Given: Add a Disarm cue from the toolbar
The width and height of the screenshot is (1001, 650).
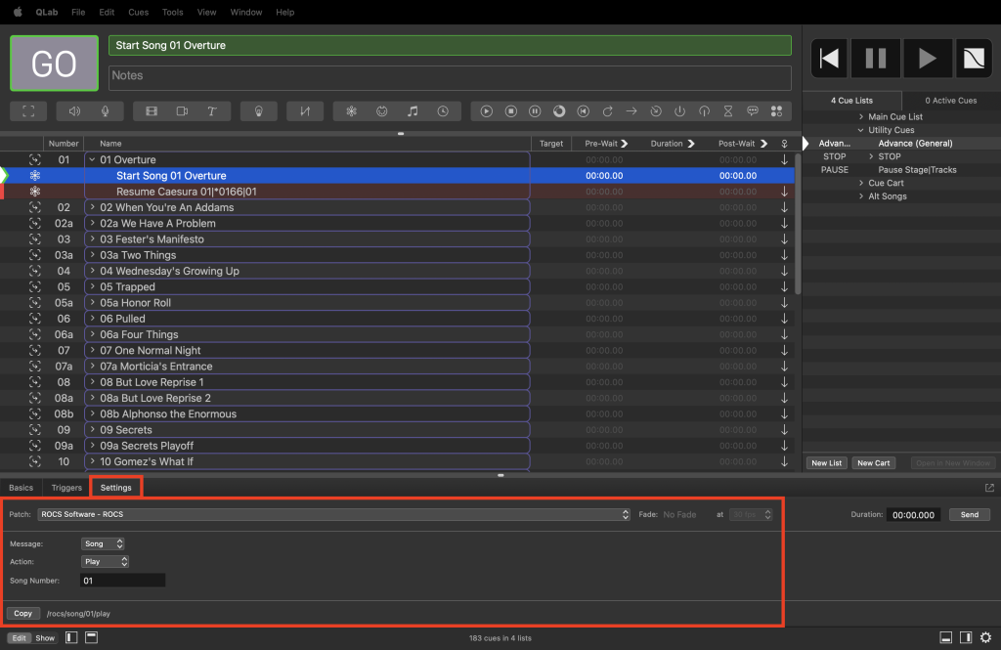Looking at the screenshot, I should click(x=704, y=111).
